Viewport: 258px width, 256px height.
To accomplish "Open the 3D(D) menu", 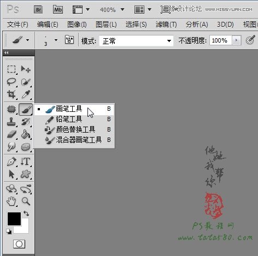I will click(225, 25).
